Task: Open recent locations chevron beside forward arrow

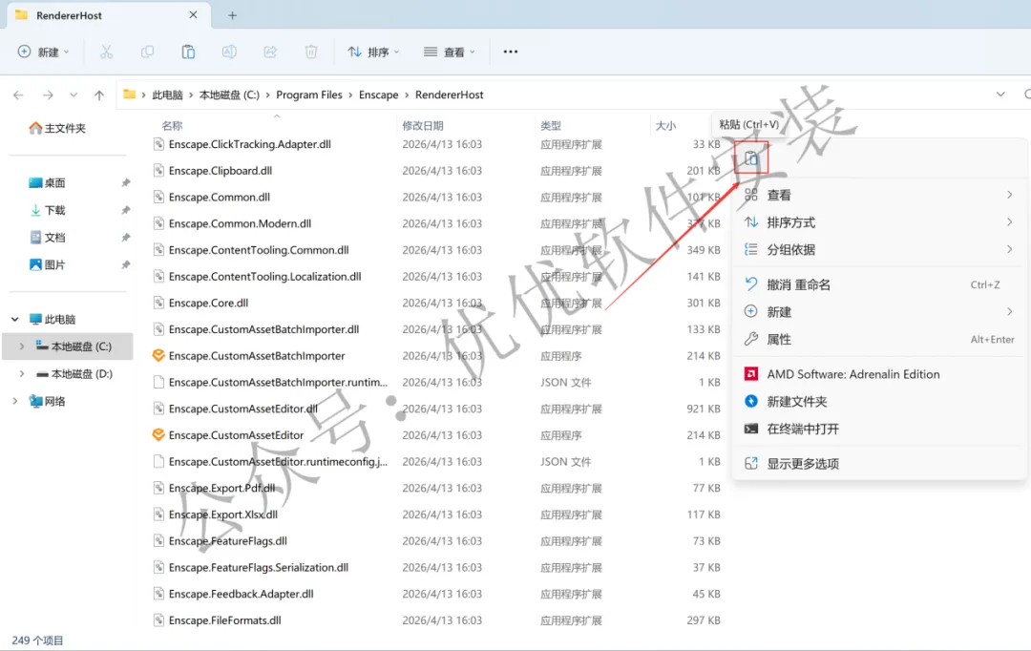Action: (74, 95)
